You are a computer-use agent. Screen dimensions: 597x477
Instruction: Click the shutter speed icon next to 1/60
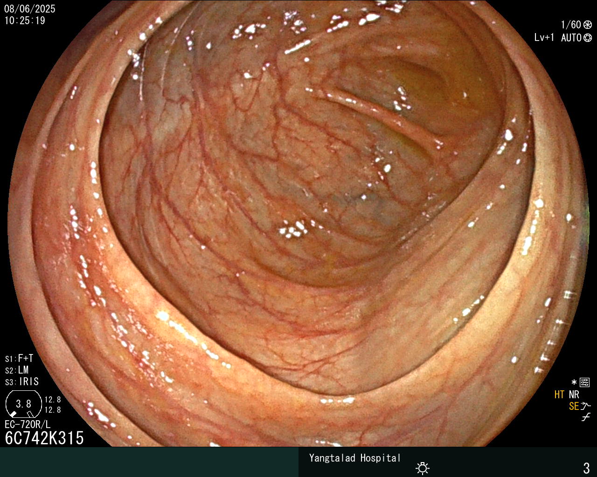[x=588, y=25]
